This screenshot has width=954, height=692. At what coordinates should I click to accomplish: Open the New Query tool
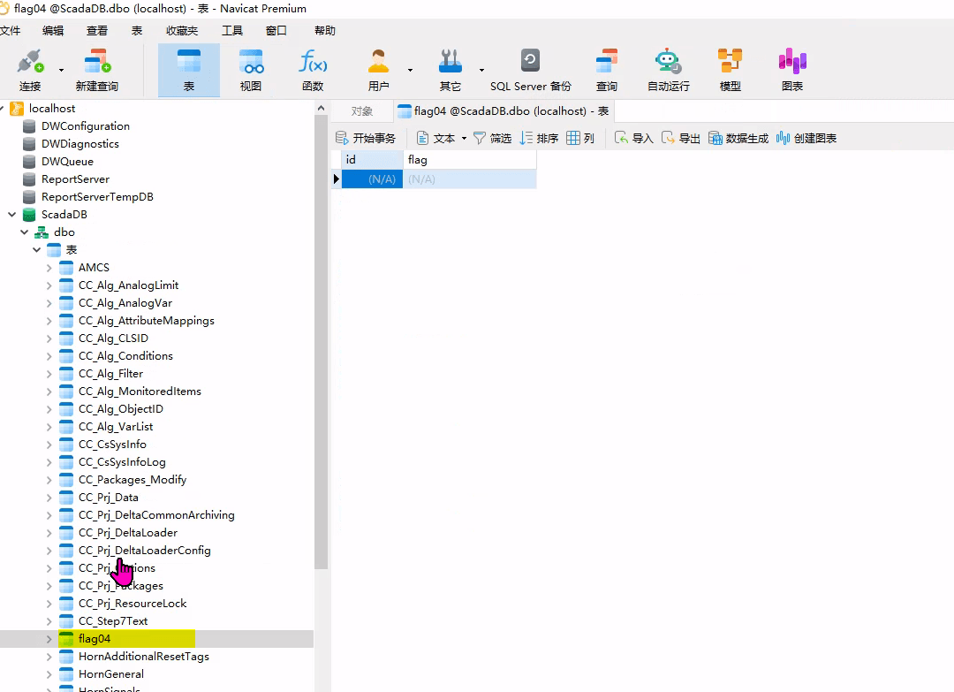point(96,62)
